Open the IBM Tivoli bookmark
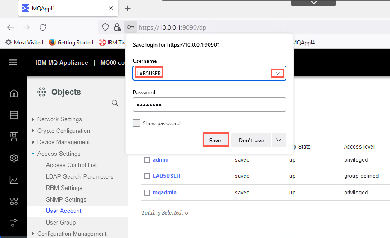Image resolution: width=390 pixels, height=238 pixels. click(x=112, y=42)
